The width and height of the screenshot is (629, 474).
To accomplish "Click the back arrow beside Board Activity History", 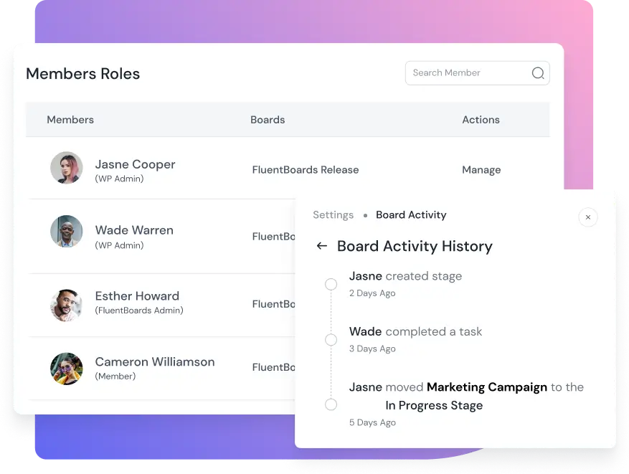I will pyautogui.click(x=322, y=246).
